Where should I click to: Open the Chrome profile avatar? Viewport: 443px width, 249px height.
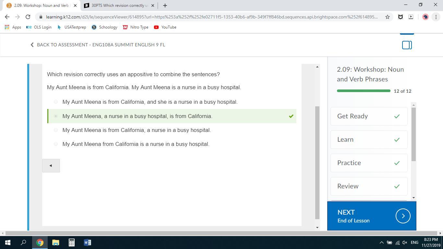coord(425,17)
